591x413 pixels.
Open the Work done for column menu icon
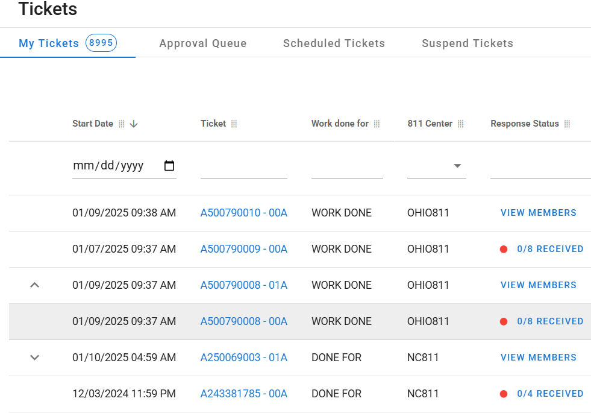coord(377,124)
